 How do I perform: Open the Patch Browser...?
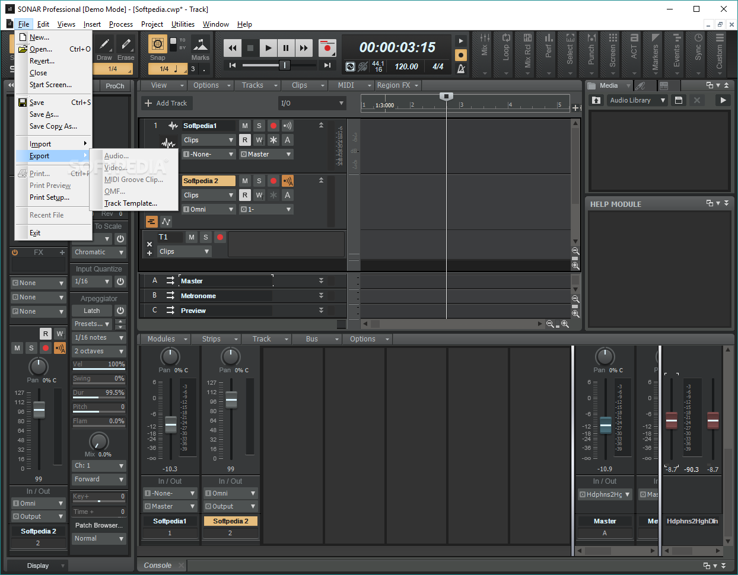click(x=99, y=525)
